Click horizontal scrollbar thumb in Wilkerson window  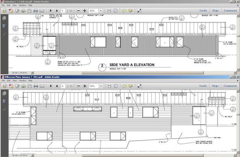[x=143, y=155]
